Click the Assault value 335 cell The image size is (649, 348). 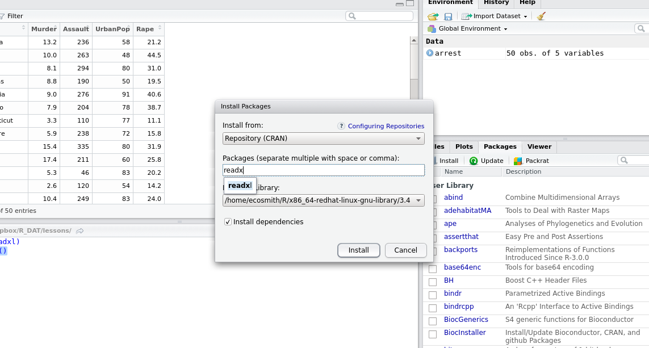pyautogui.click(x=76, y=146)
